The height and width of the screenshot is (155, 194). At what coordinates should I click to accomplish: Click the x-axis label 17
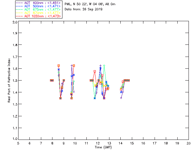click(155, 143)
